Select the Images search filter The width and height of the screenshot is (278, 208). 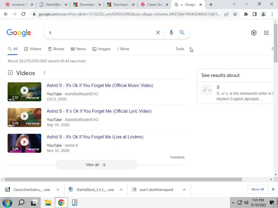102,49
